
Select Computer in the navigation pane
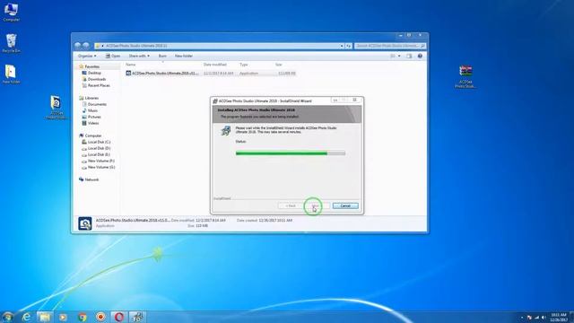point(93,135)
